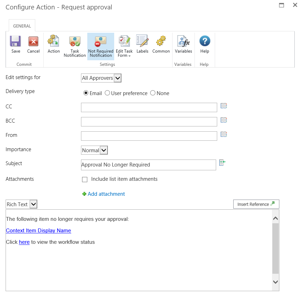Enable Include list item attachments checkbox
This screenshot has height=295, width=301.
pos(85,180)
